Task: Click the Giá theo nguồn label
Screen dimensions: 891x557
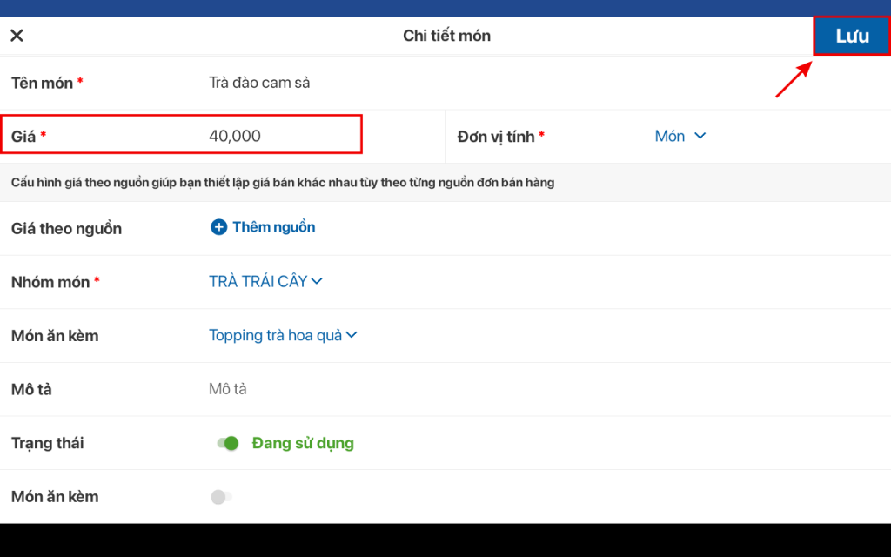Action: (66, 229)
